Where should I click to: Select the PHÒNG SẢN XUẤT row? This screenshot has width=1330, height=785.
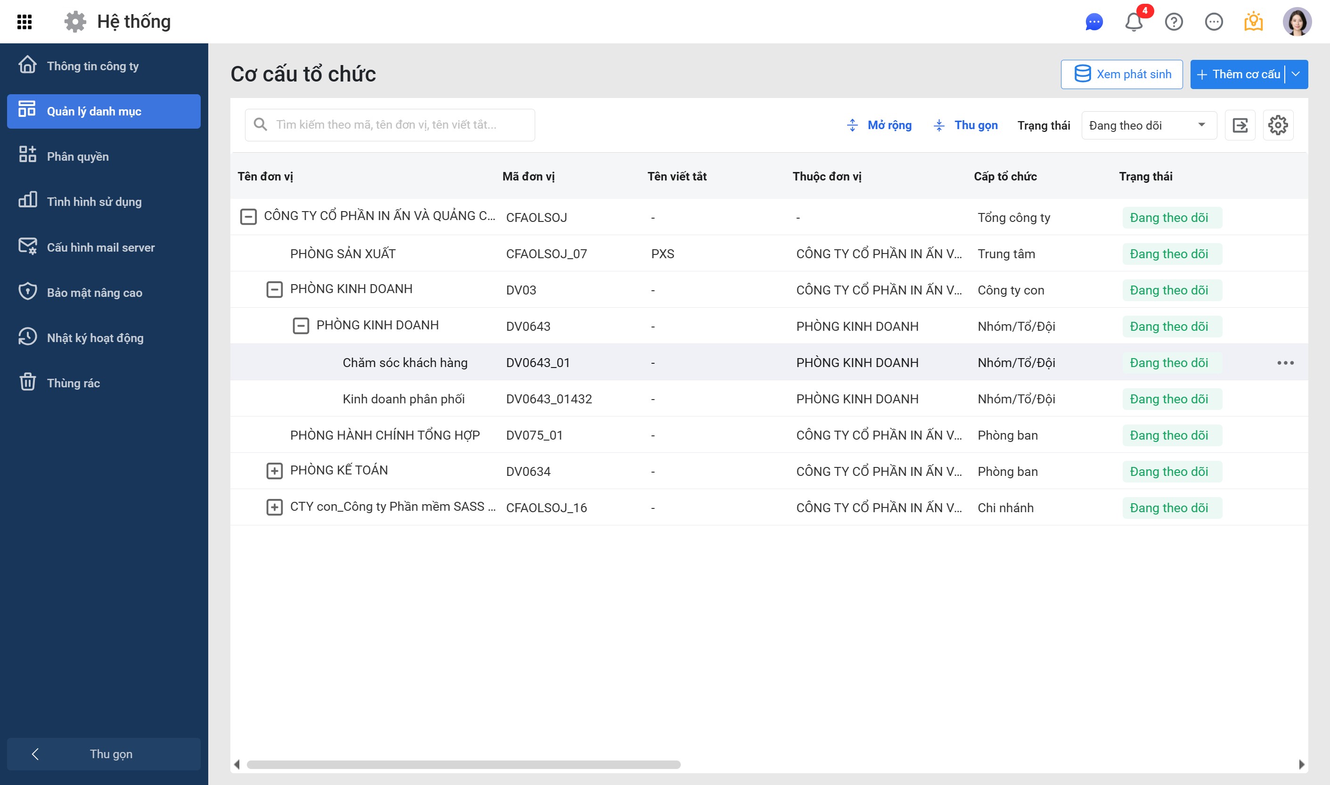[x=769, y=253]
